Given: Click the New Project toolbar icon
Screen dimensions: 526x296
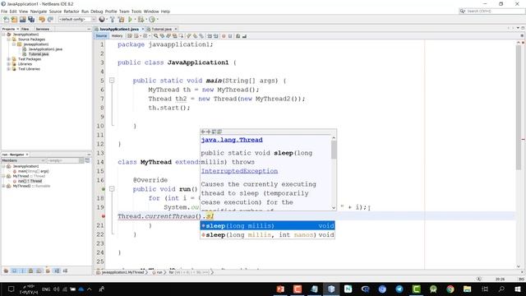Looking at the screenshot, I should 14,20.
